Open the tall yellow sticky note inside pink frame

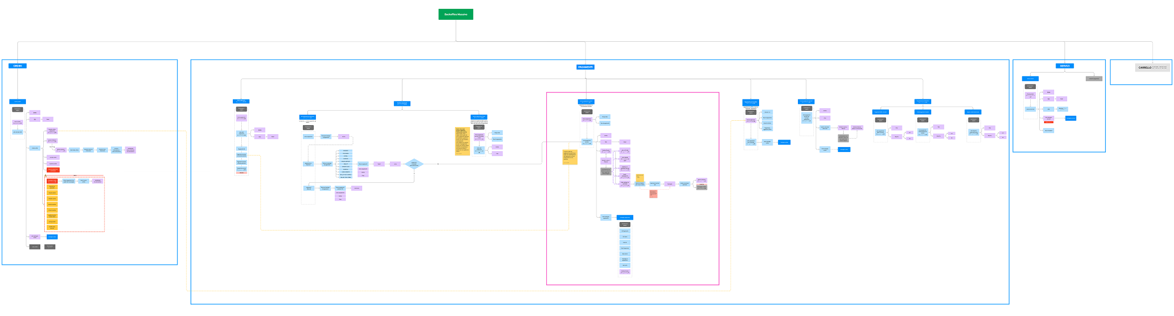(570, 157)
